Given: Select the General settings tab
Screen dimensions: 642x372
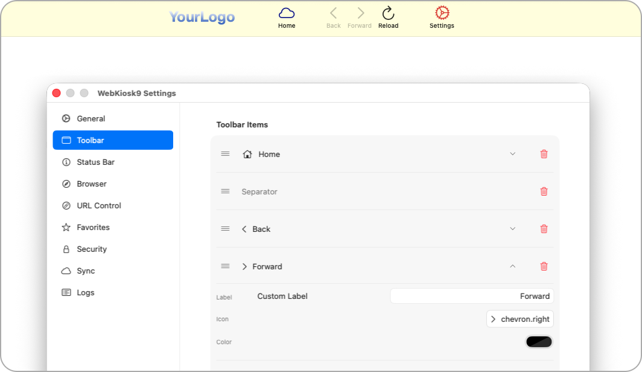Looking at the screenshot, I should [x=91, y=118].
